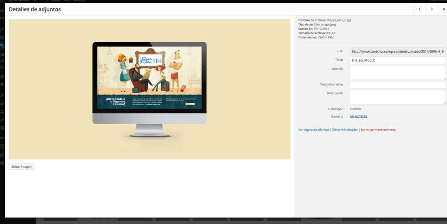Click the Editar imagen button

pyautogui.click(x=22, y=166)
